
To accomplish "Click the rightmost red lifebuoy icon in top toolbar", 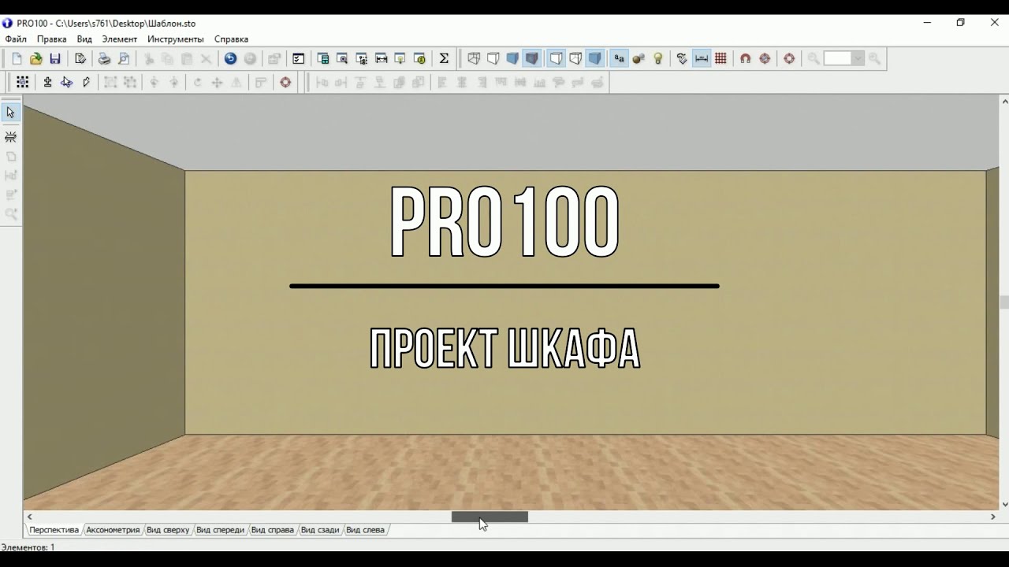I will click(x=789, y=58).
